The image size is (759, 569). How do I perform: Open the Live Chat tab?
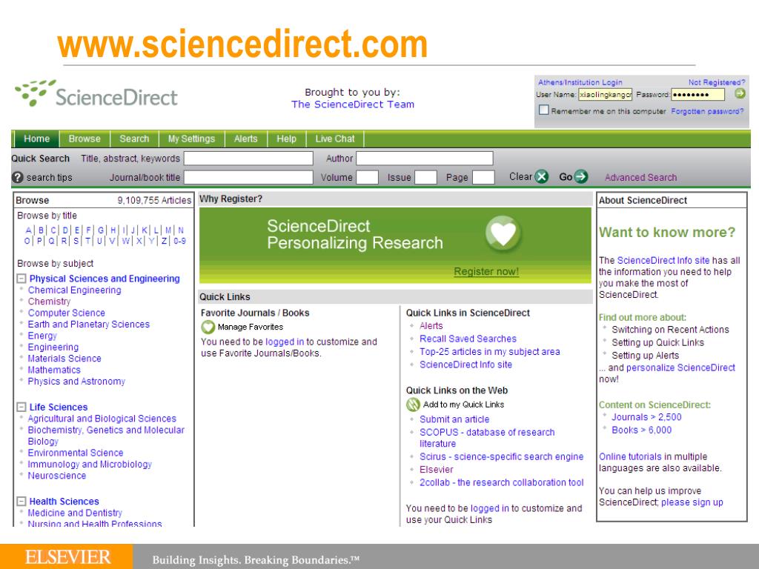point(335,139)
